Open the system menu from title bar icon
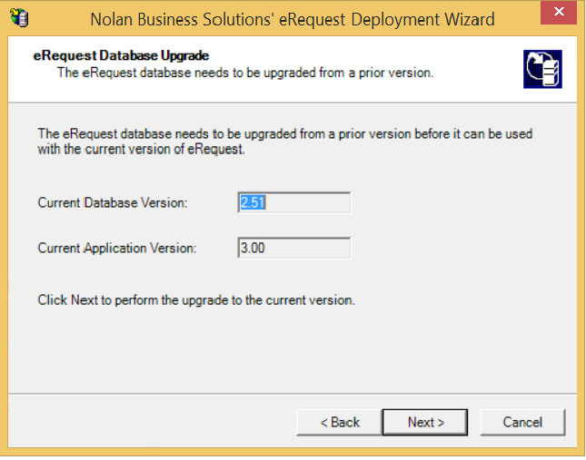Screen dimensions: 586x460 pyautogui.click(x=17, y=18)
